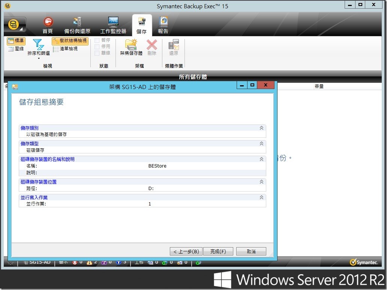Click the 刪除 delete red X icon
Image resolution: width=387 pixels, height=290 pixels.
point(152,45)
